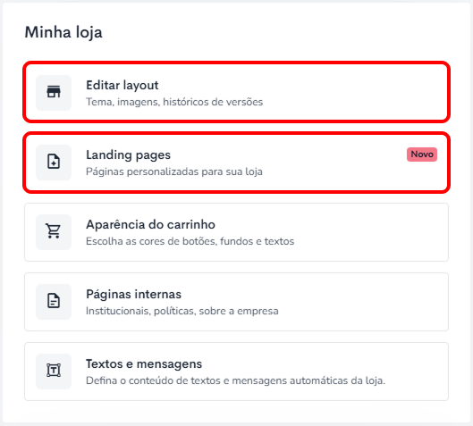Image resolution: width=473 pixels, height=426 pixels.
Task: Click 'Institucionais, políticas, sobre a empresa' text
Action: [x=182, y=311]
